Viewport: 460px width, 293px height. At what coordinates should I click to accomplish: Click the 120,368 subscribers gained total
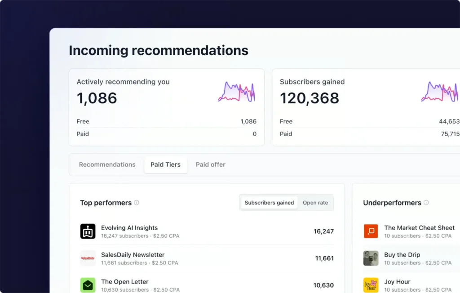(x=310, y=98)
